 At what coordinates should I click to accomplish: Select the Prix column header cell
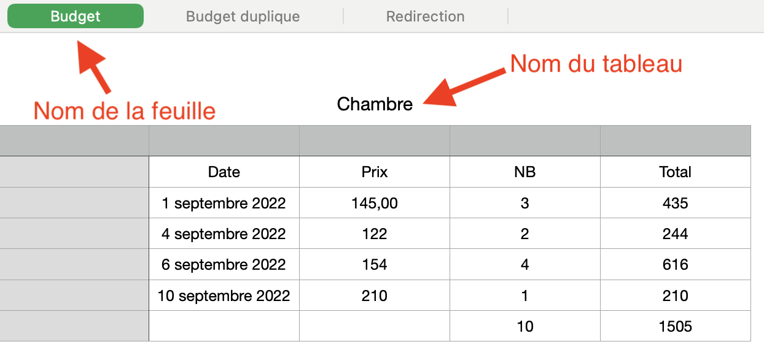click(x=375, y=172)
